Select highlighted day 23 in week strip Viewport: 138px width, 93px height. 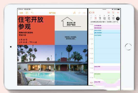coord(118,18)
